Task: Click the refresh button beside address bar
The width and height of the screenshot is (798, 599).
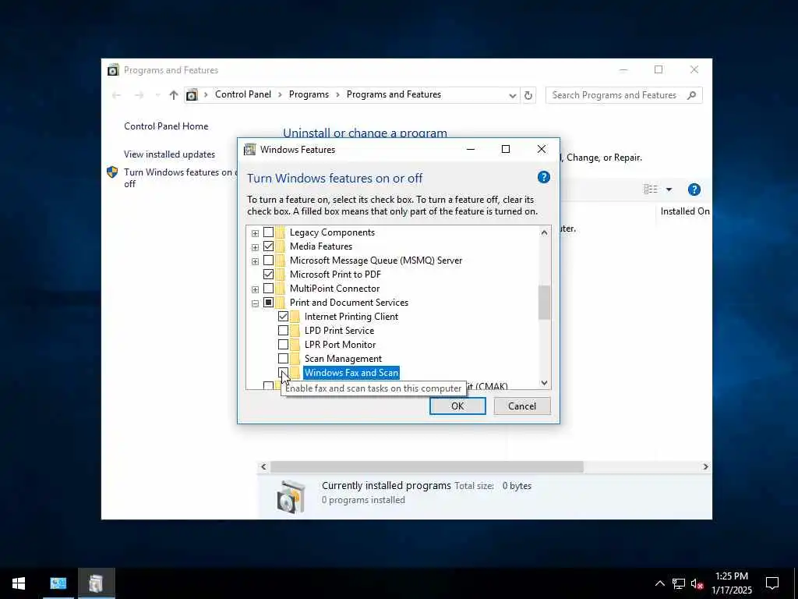Action: click(528, 95)
